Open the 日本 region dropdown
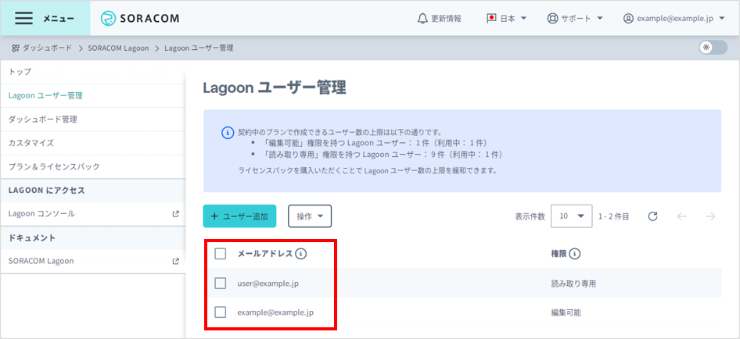740x339 pixels. (507, 19)
